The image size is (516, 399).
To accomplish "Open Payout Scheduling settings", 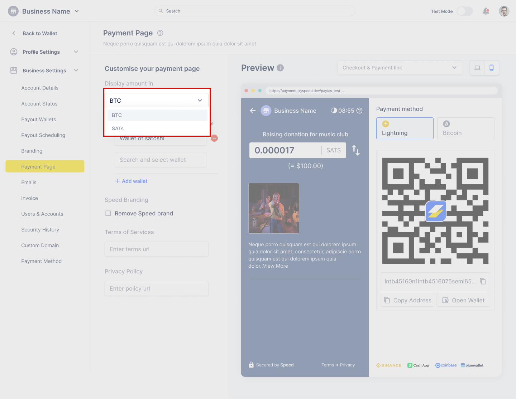I will [x=43, y=135].
